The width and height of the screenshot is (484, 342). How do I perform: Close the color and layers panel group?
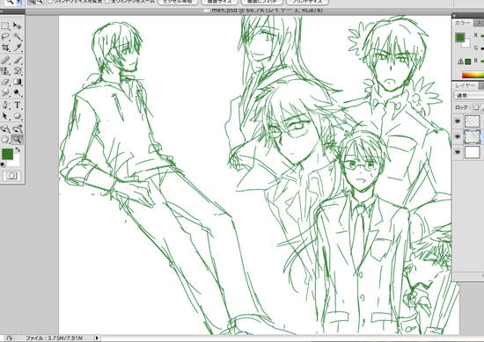(454, 16)
